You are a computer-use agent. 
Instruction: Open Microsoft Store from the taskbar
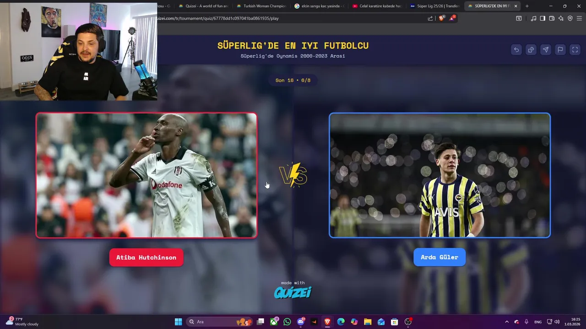click(x=394, y=322)
